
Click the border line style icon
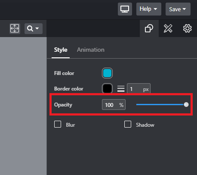pos(121,89)
